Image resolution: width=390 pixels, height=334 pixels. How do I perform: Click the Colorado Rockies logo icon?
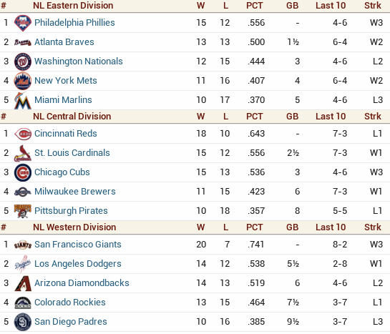[23, 303]
